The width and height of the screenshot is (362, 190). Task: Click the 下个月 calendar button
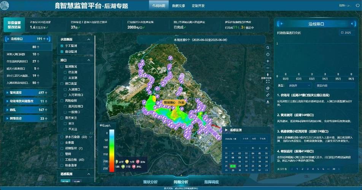[262, 139]
